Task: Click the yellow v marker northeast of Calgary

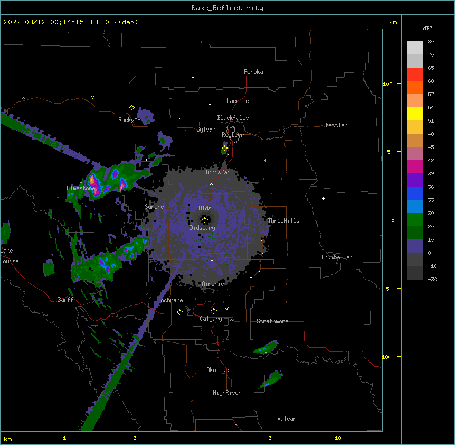Action: coord(226,309)
